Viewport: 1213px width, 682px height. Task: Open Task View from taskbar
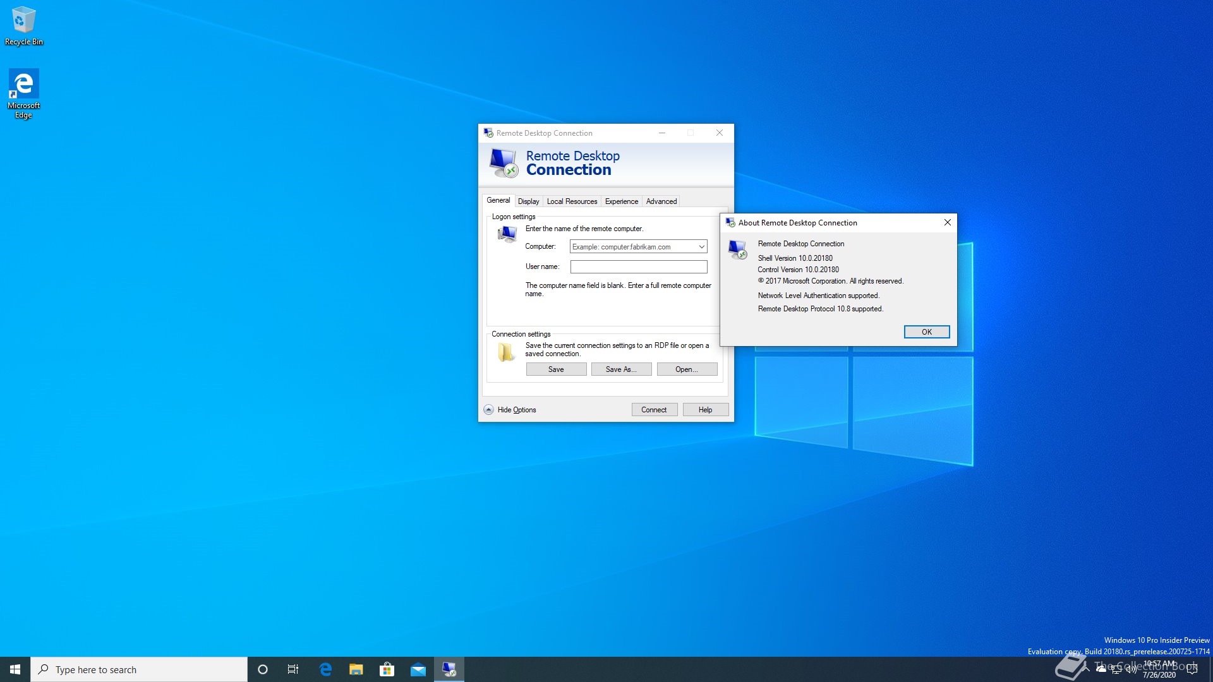click(x=293, y=669)
